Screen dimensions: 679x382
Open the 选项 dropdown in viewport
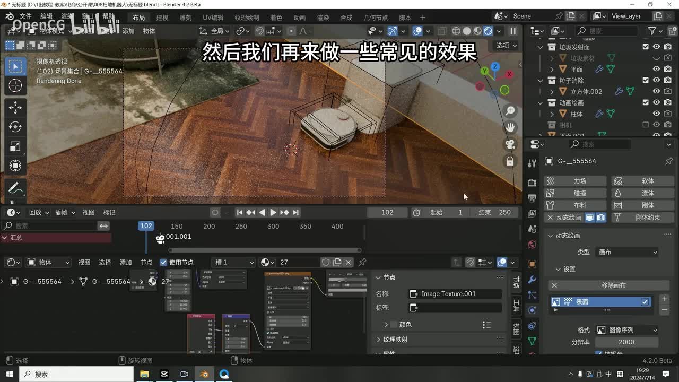(x=506, y=45)
